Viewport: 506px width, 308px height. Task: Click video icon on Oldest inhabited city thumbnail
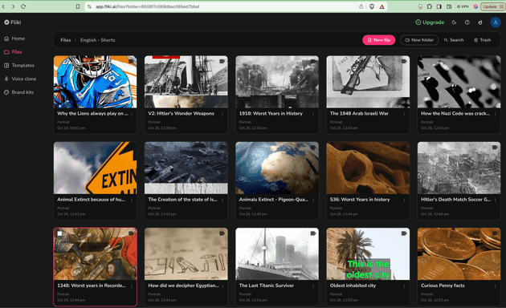[x=404, y=233]
